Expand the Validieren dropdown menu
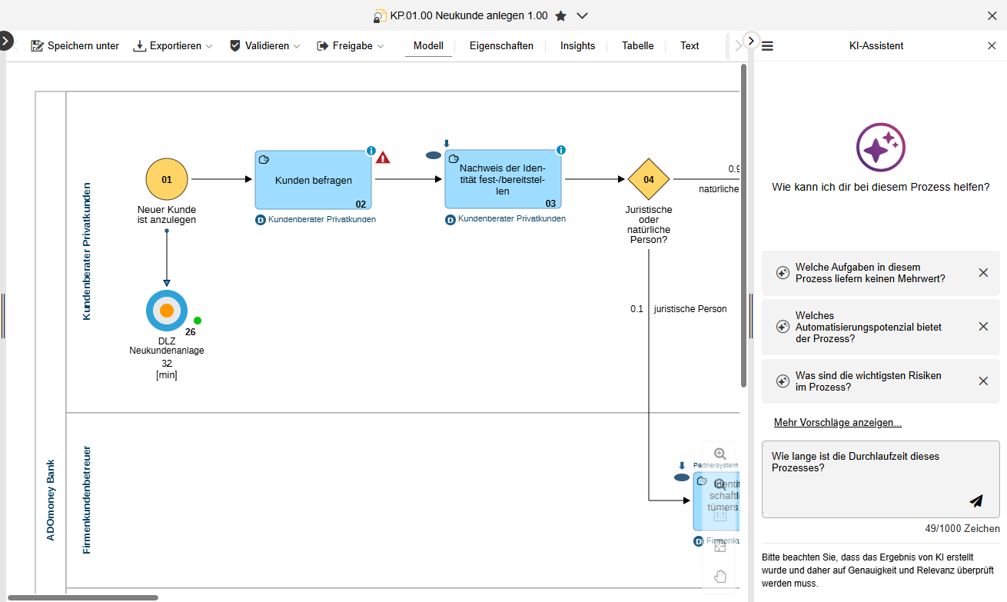This screenshot has height=602, width=1007. (x=265, y=46)
